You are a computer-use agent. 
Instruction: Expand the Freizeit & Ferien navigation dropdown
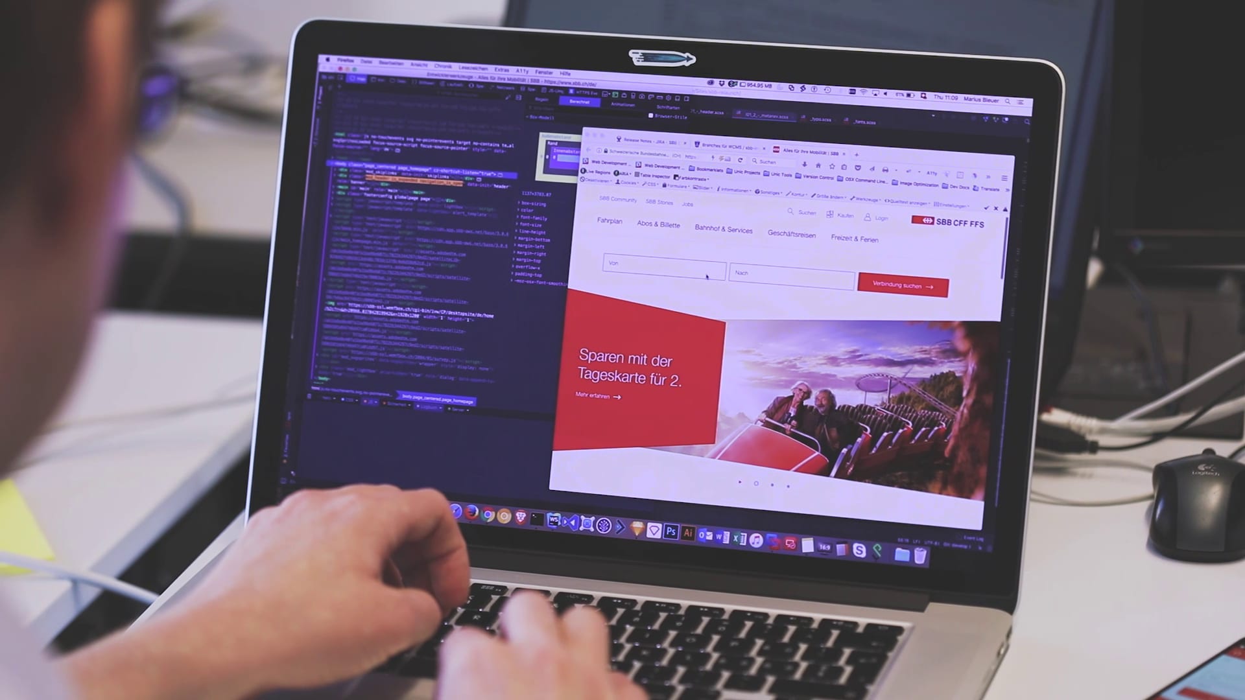click(x=853, y=239)
